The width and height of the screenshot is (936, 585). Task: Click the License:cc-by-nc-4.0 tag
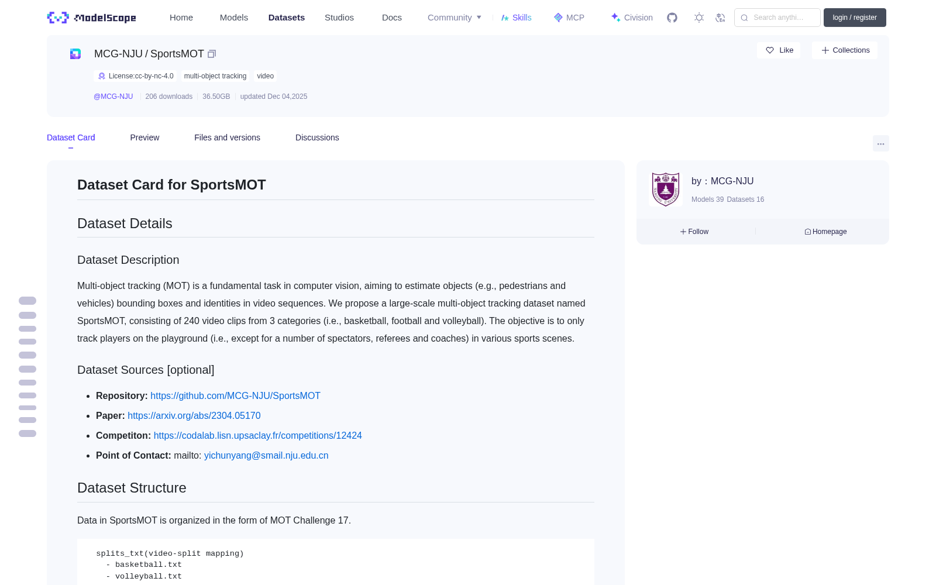tap(135, 76)
